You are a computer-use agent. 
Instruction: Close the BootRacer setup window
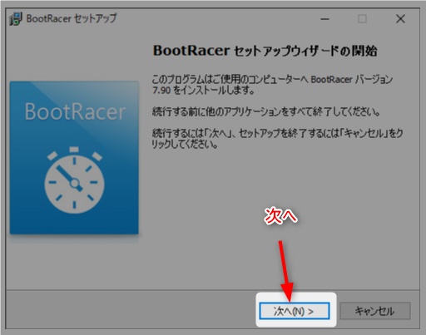tap(400, 19)
